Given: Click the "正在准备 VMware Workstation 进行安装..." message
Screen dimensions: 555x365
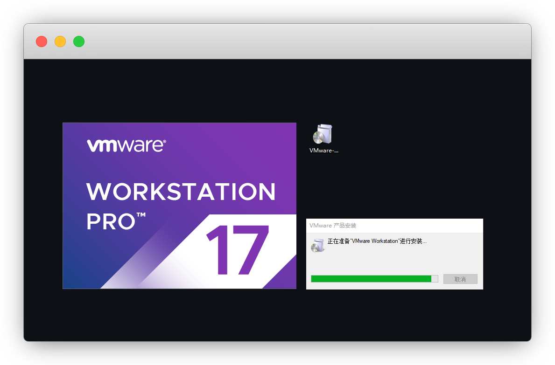Looking at the screenshot, I should pyautogui.click(x=377, y=241).
